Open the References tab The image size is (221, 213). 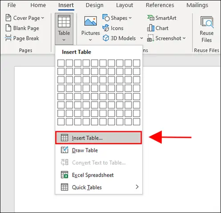tap(160, 5)
